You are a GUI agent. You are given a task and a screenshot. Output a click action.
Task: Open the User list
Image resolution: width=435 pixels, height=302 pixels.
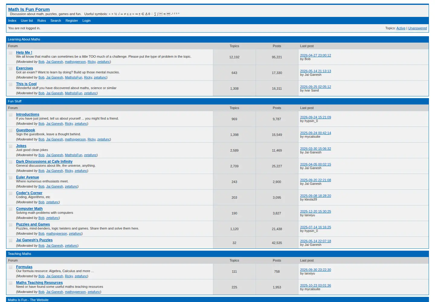(27, 21)
